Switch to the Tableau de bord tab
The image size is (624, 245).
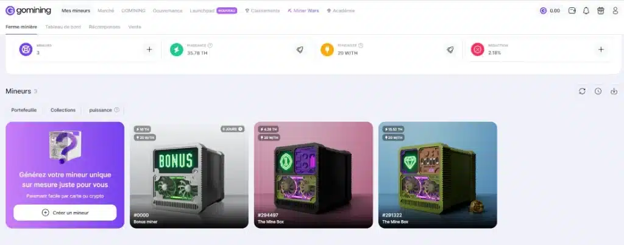63,27
